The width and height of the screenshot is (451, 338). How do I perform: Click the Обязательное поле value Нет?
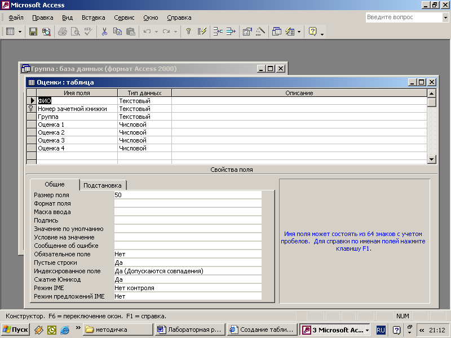pyautogui.click(x=188, y=254)
